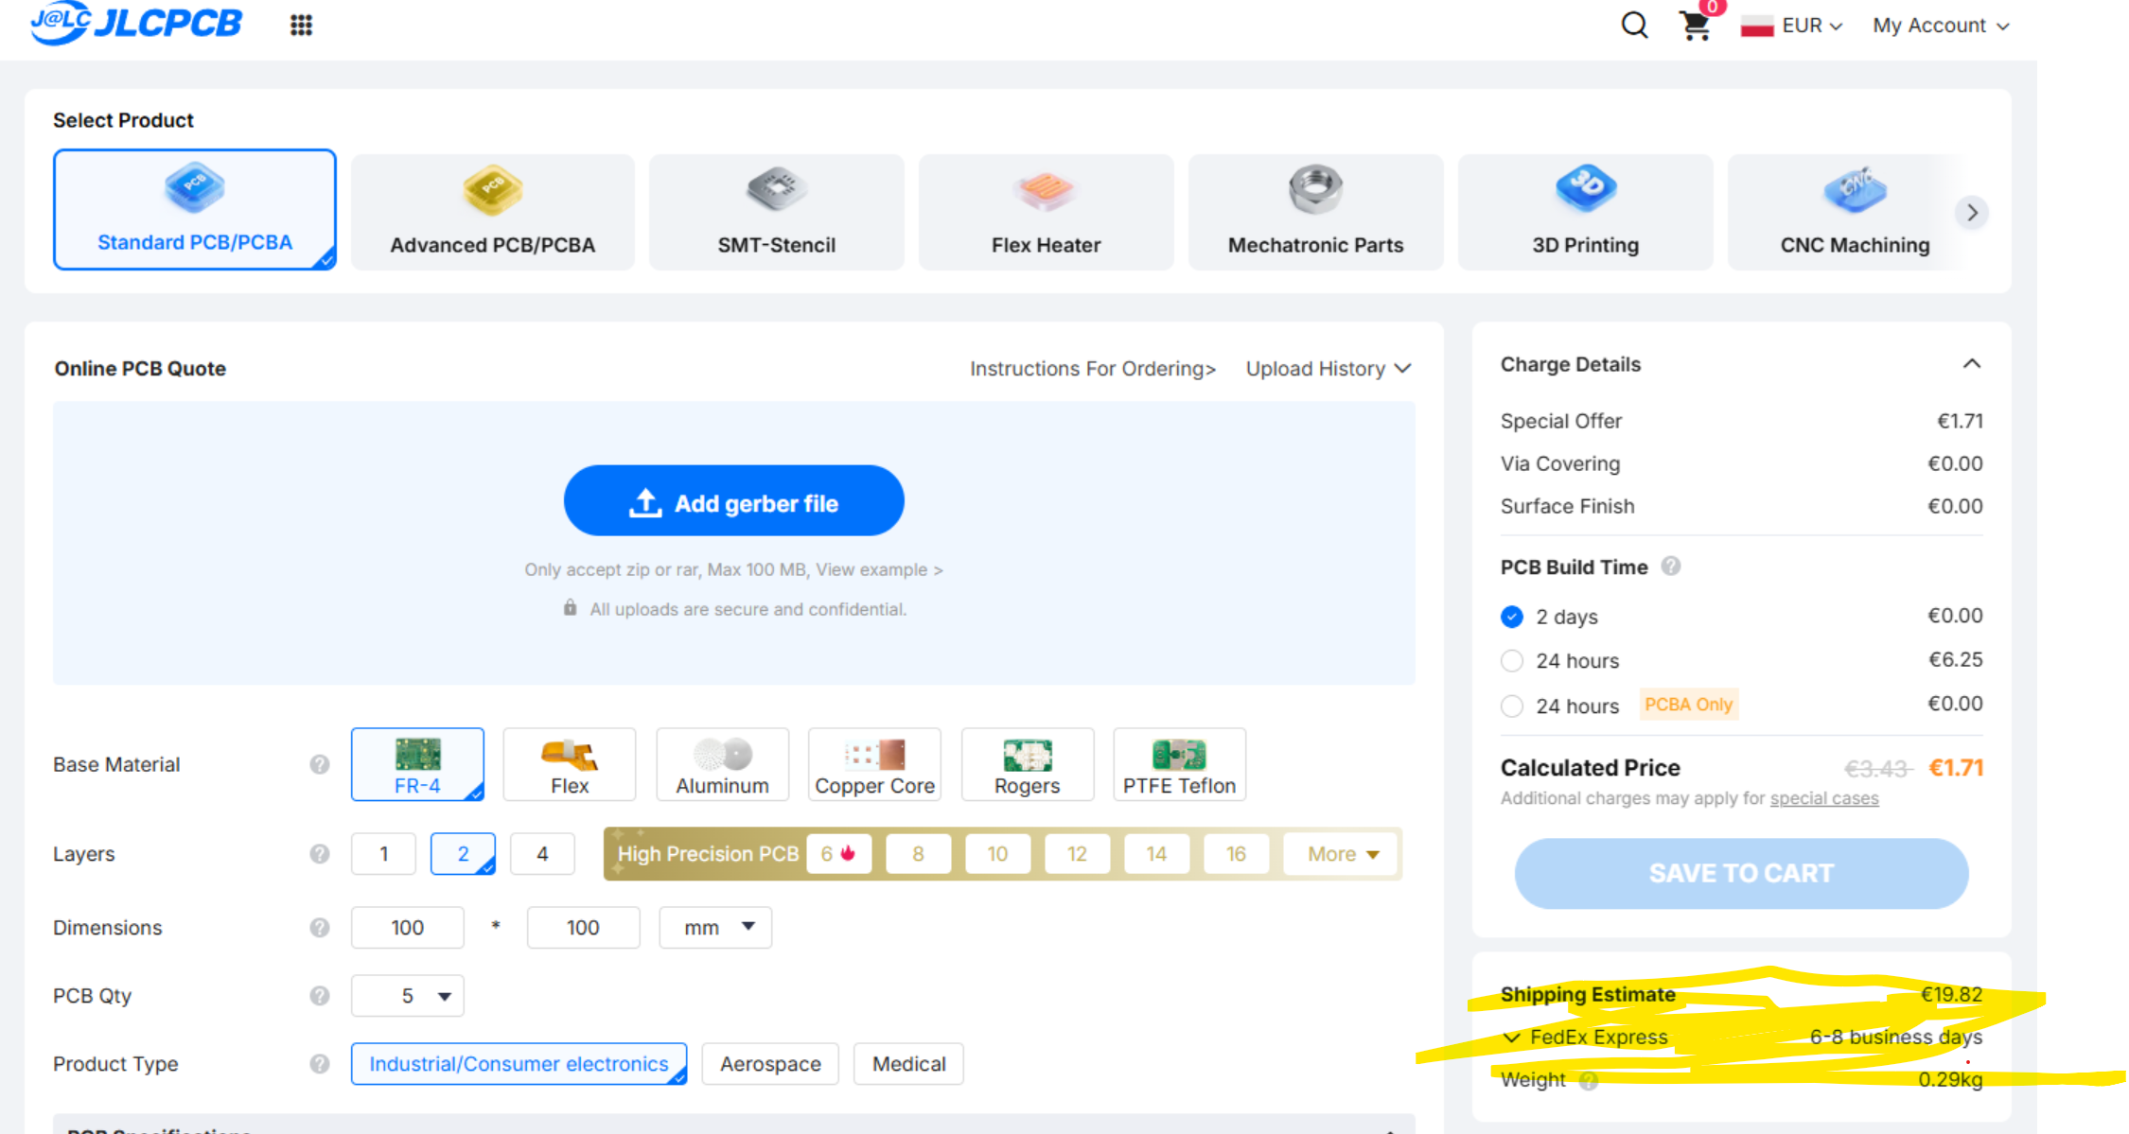Open the PCB Qty dropdown

[408, 996]
